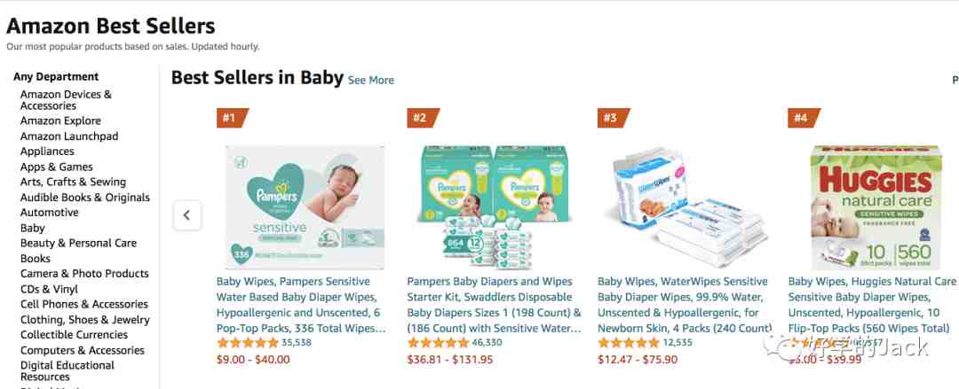Open star rating of WaterWipes product
This screenshot has width=959, height=389.
coord(630,343)
